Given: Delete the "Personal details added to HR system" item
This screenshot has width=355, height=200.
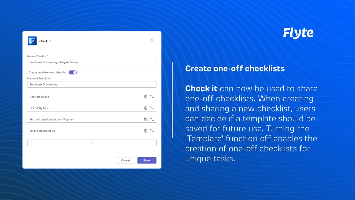Looking at the screenshot, I should [146, 119].
